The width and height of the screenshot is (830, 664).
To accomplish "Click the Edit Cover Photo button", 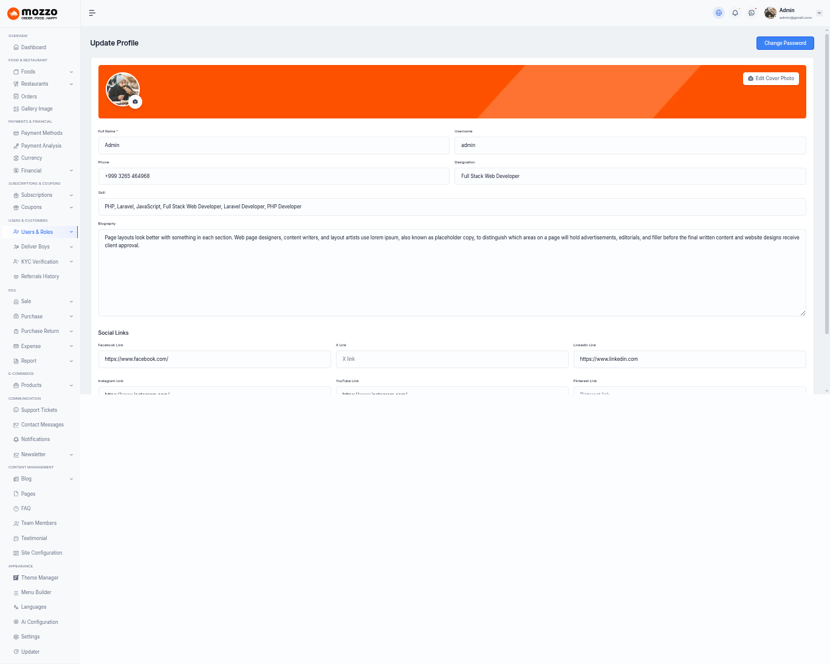I will [770, 78].
